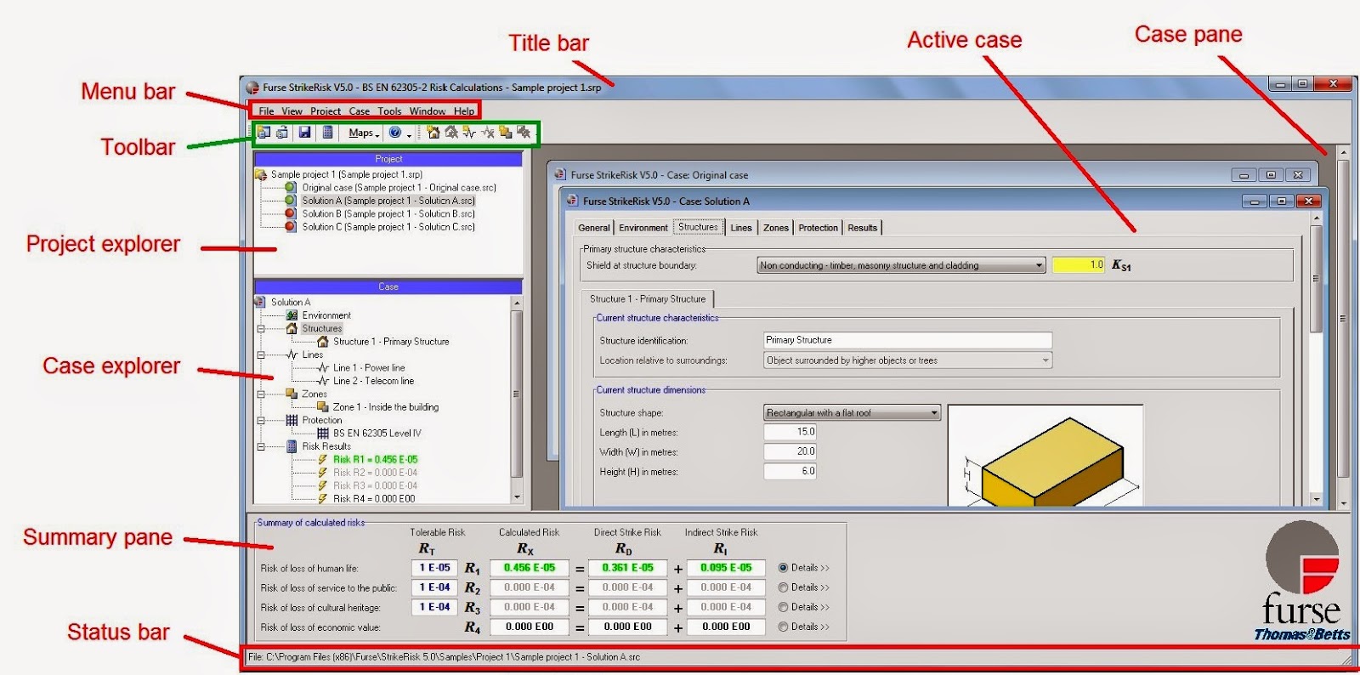Open the Project menu
1360x675 pixels.
[326, 111]
